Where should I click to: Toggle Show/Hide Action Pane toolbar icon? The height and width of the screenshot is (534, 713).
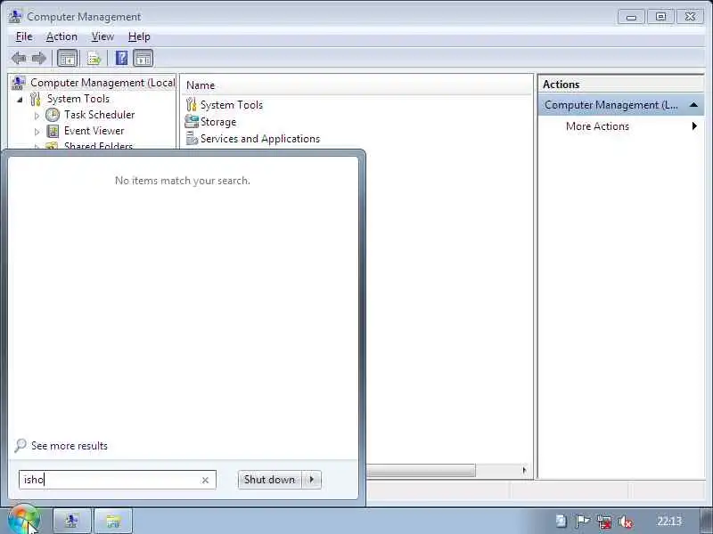point(143,58)
